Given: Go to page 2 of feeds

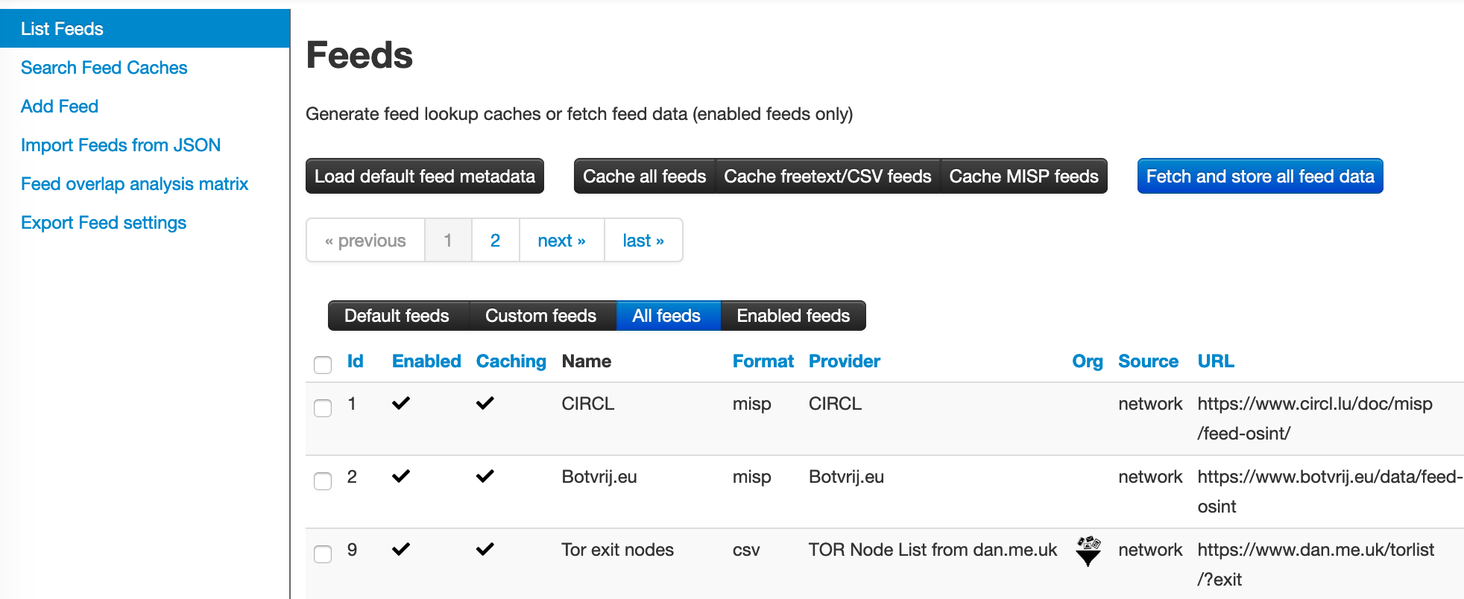Looking at the screenshot, I should point(495,241).
